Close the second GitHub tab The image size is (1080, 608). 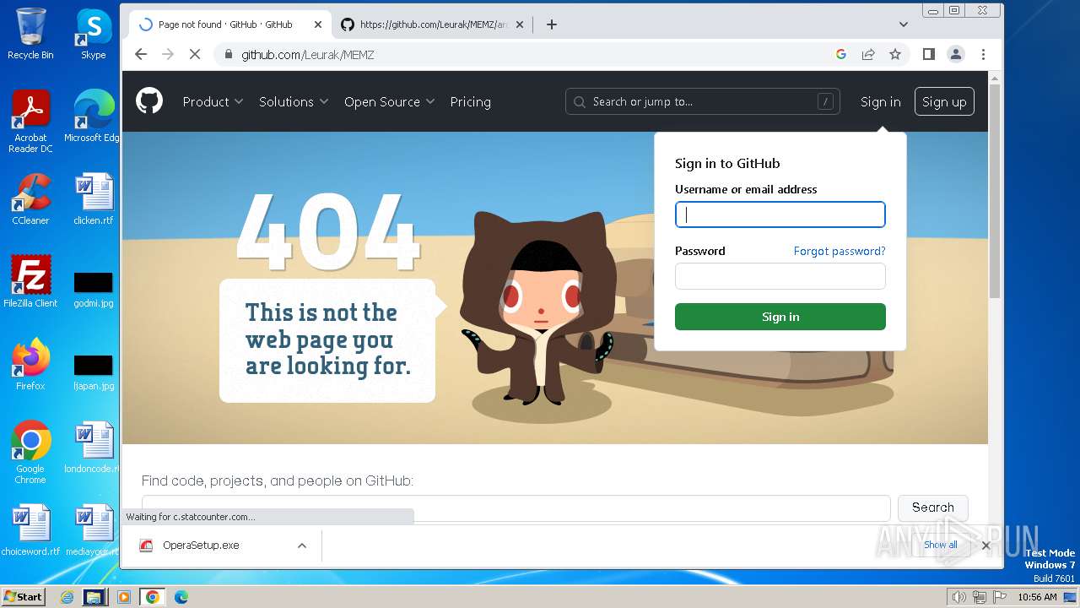tap(520, 24)
